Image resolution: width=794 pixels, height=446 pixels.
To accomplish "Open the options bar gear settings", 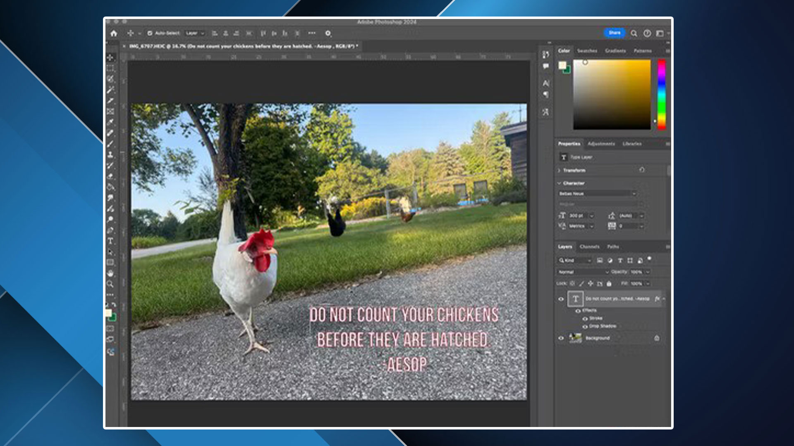I will click(x=328, y=33).
